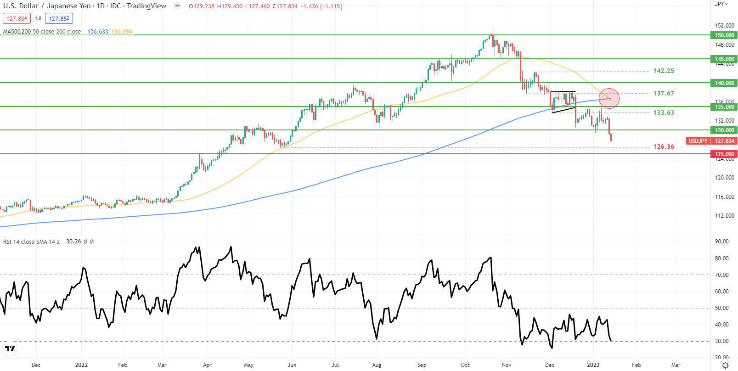Click the 2022 label on time axis
738x371 pixels.
81,365
